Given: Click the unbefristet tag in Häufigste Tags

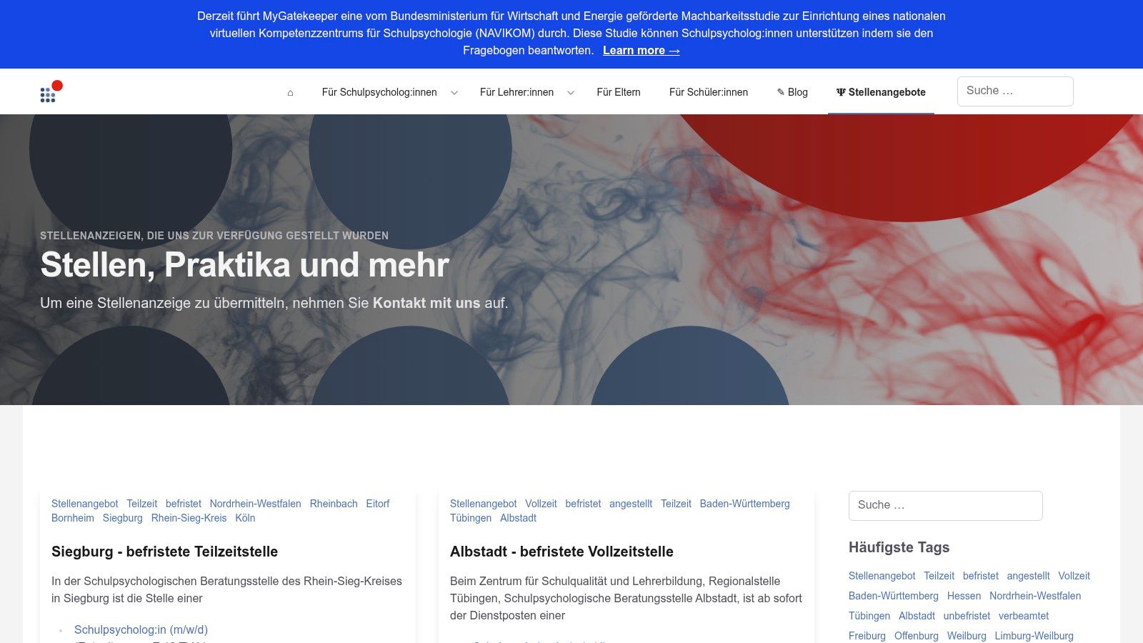Looking at the screenshot, I should (x=967, y=616).
